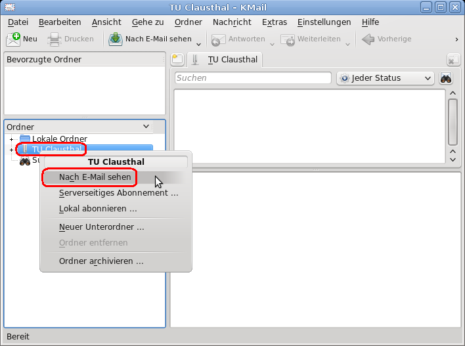Open the Extras menu
Image resolution: width=465 pixels, height=346 pixels.
point(275,22)
